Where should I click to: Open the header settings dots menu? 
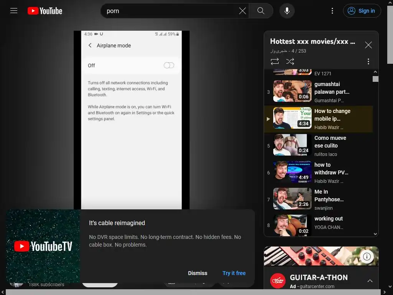(x=332, y=11)
